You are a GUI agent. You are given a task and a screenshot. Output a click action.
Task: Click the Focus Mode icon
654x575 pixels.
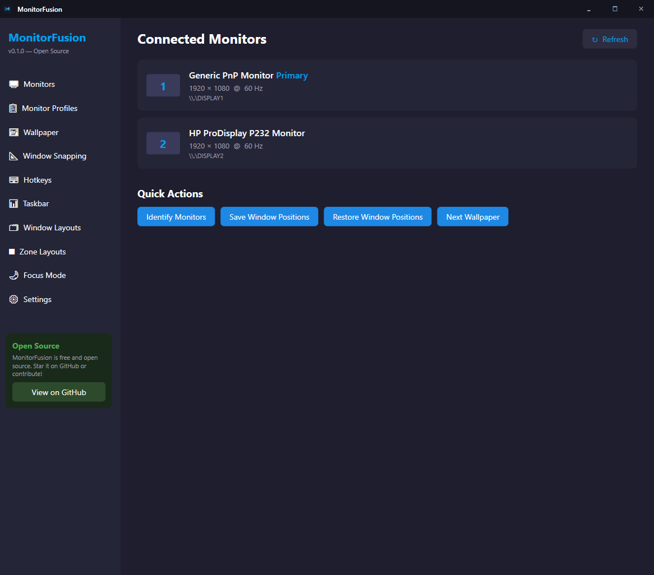[x=13, y=275]
